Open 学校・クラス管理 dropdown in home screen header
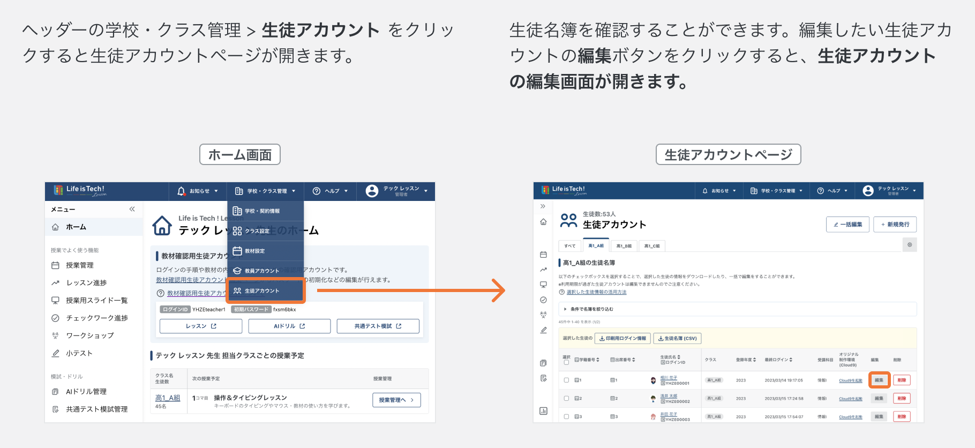 [265, 191]
